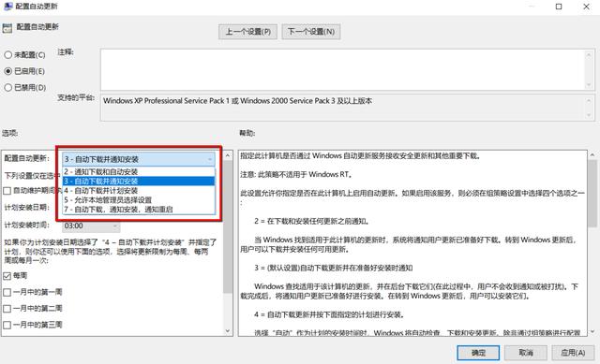Click the 配置自动更新 policy icon beside the heading
600x364 pixels.
7,27
